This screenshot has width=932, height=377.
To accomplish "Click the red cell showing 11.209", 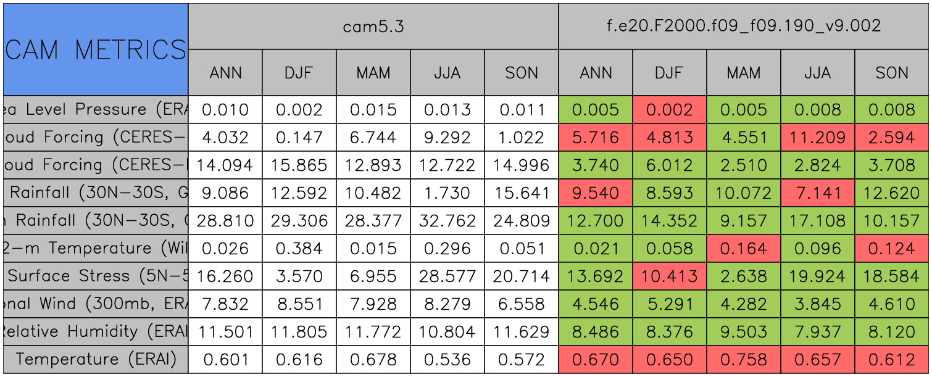I will (818, 138).
